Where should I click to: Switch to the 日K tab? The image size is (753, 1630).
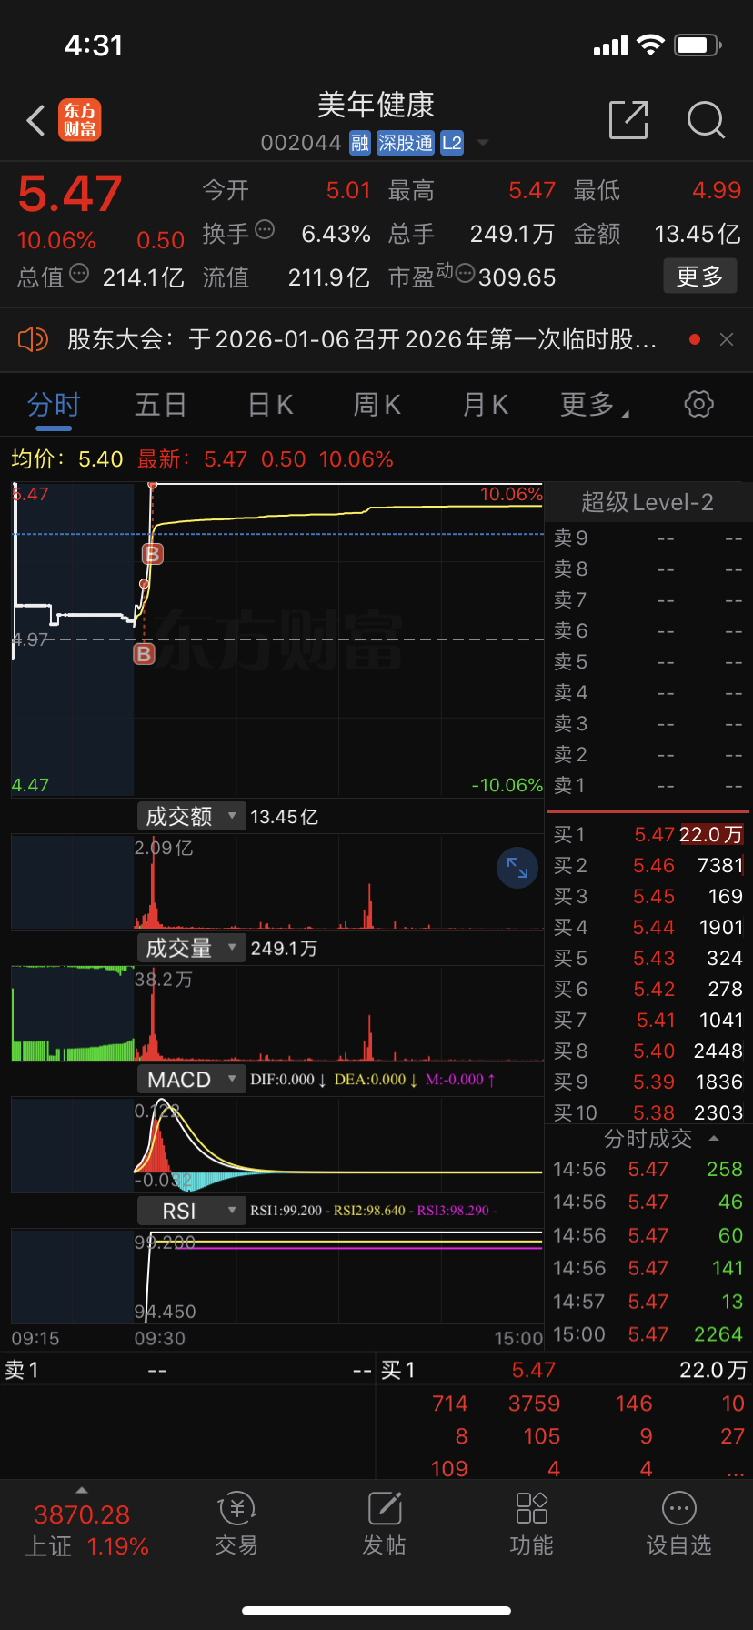270,405
